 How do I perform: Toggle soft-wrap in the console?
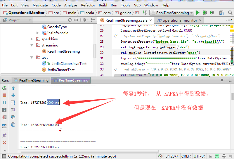point(13,103)
